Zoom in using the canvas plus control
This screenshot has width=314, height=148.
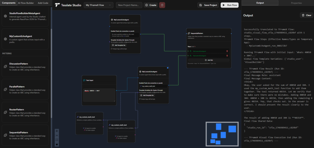pos(57,131)
